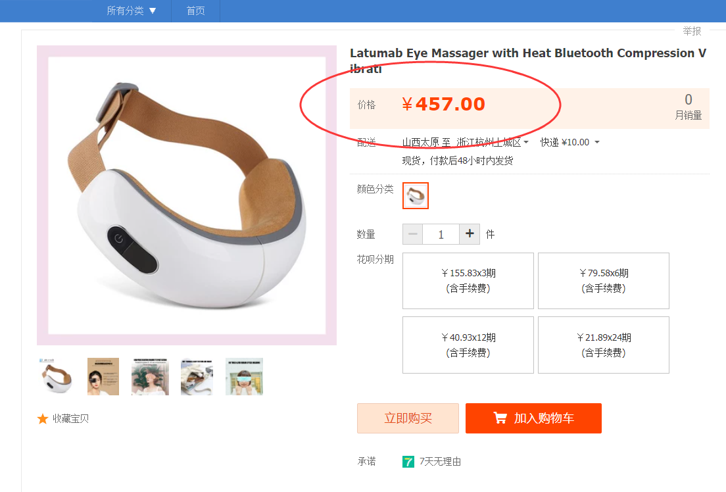Click the green 7-day return icon

408,462
